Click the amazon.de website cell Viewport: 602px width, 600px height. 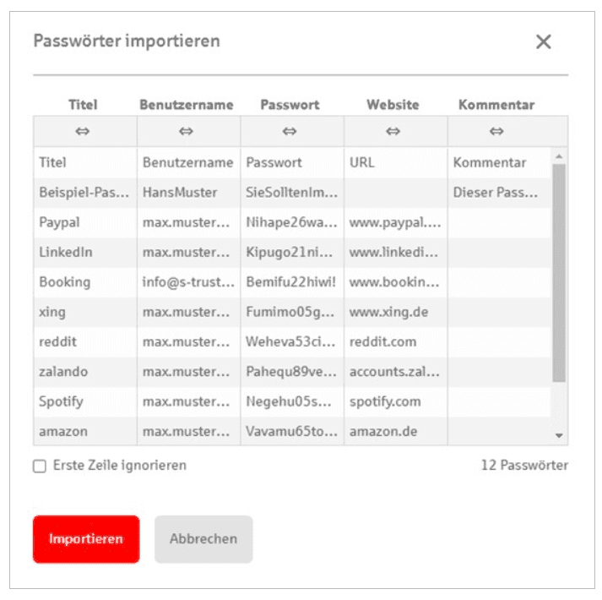point(382,431)
